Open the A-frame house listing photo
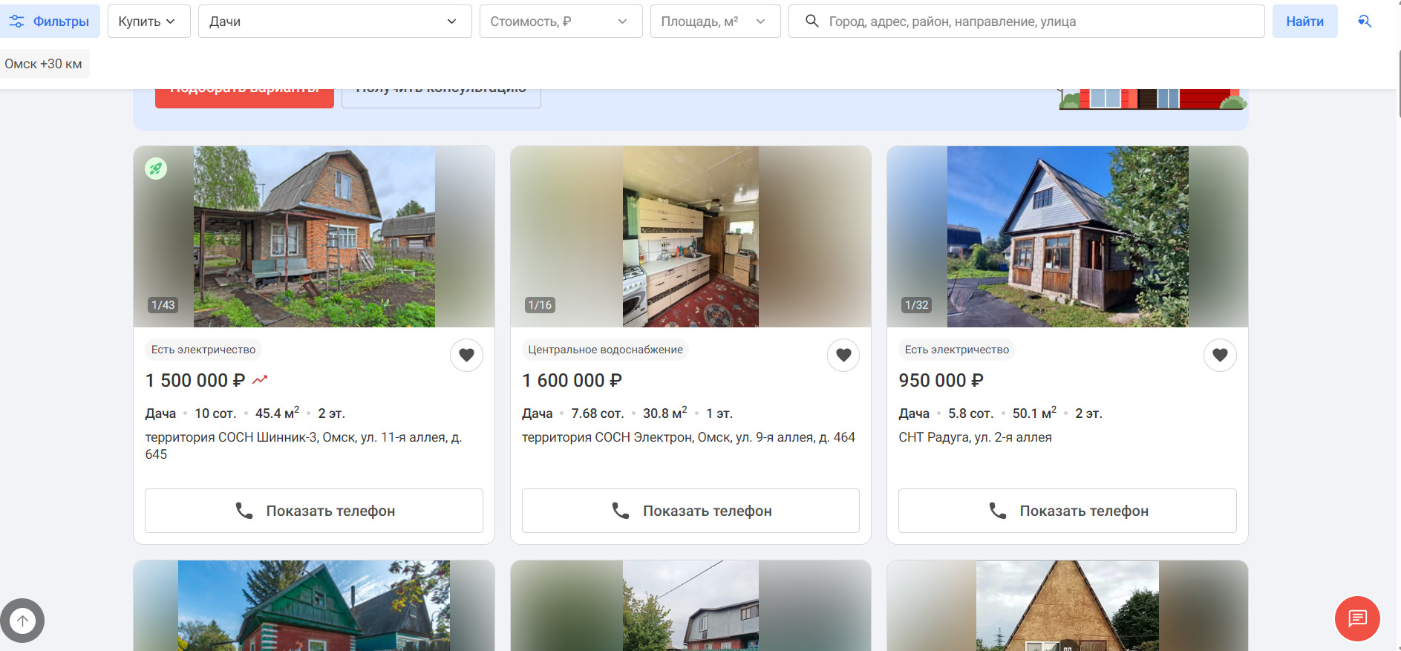The image size is (1401, 651). coord(1068,606)
